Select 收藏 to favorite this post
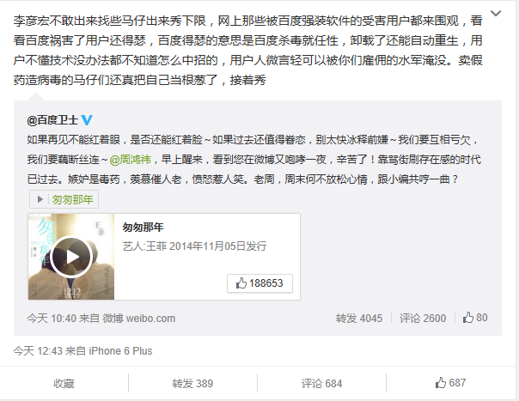The width and height of the screenshot is (519, 401). [64, 383]
